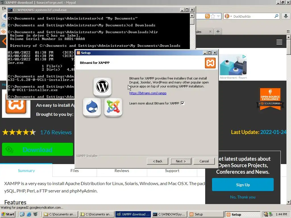Switch to the Support tab
The width and height of the screenshot is (291, 218).
[172, 171]
